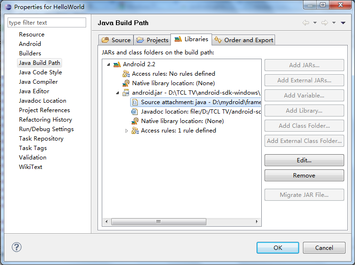Screen dimensions: 355x265
Task: Click the Add JARs... button
Action: [304, 65]
